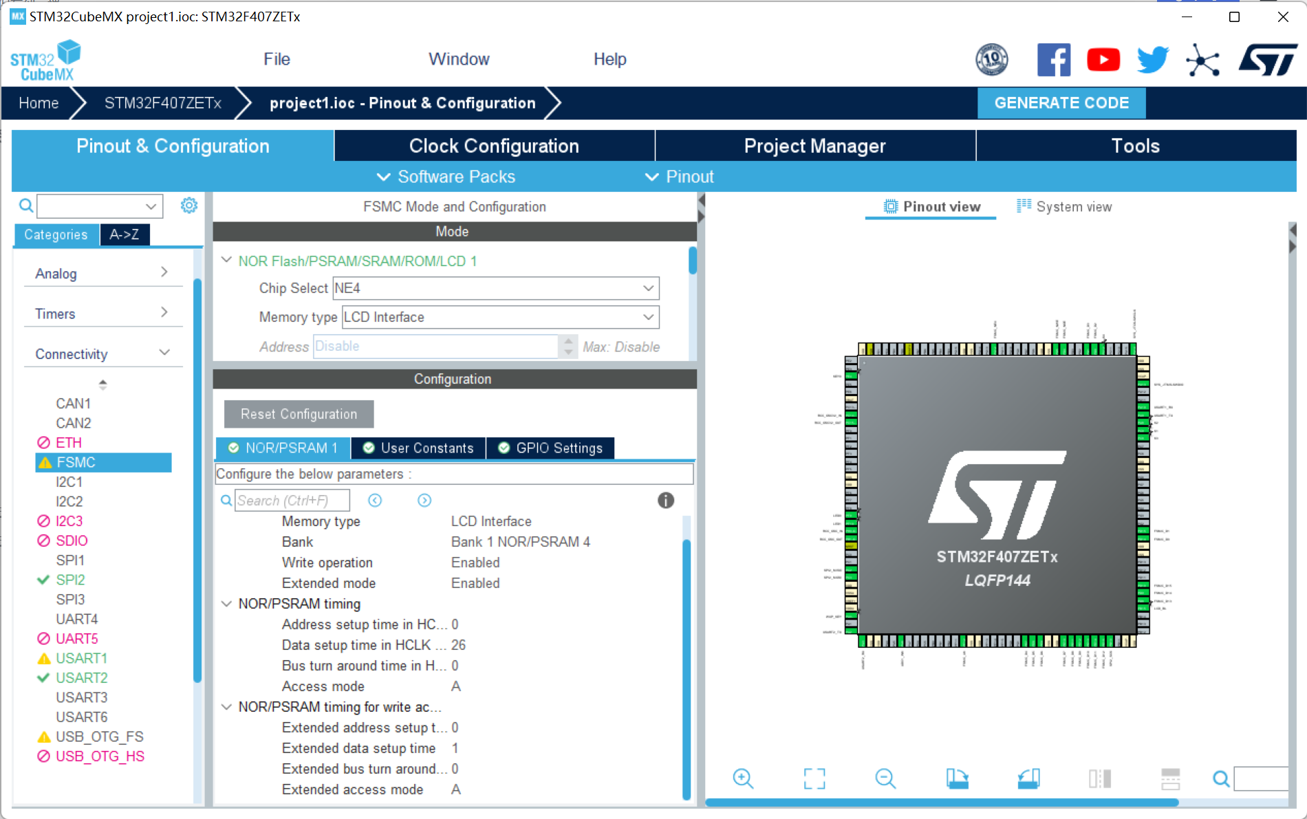
Task: Switch to Tools tab
Action: tap(1136, 146)
